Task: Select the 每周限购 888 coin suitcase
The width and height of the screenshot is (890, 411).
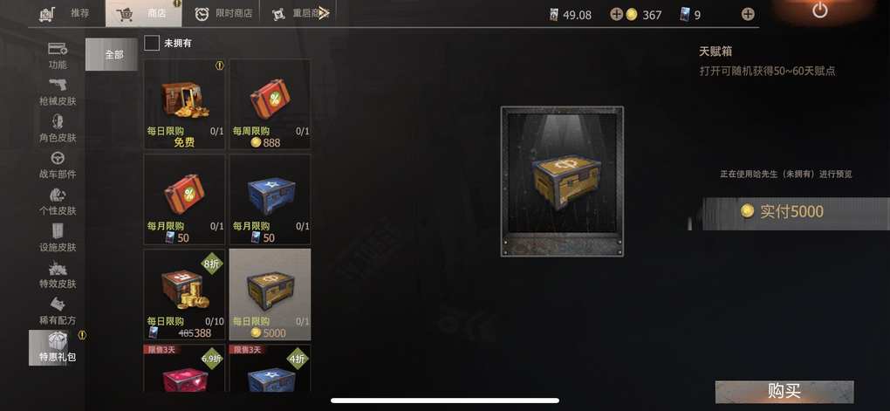Action: [x=270, y=105]
